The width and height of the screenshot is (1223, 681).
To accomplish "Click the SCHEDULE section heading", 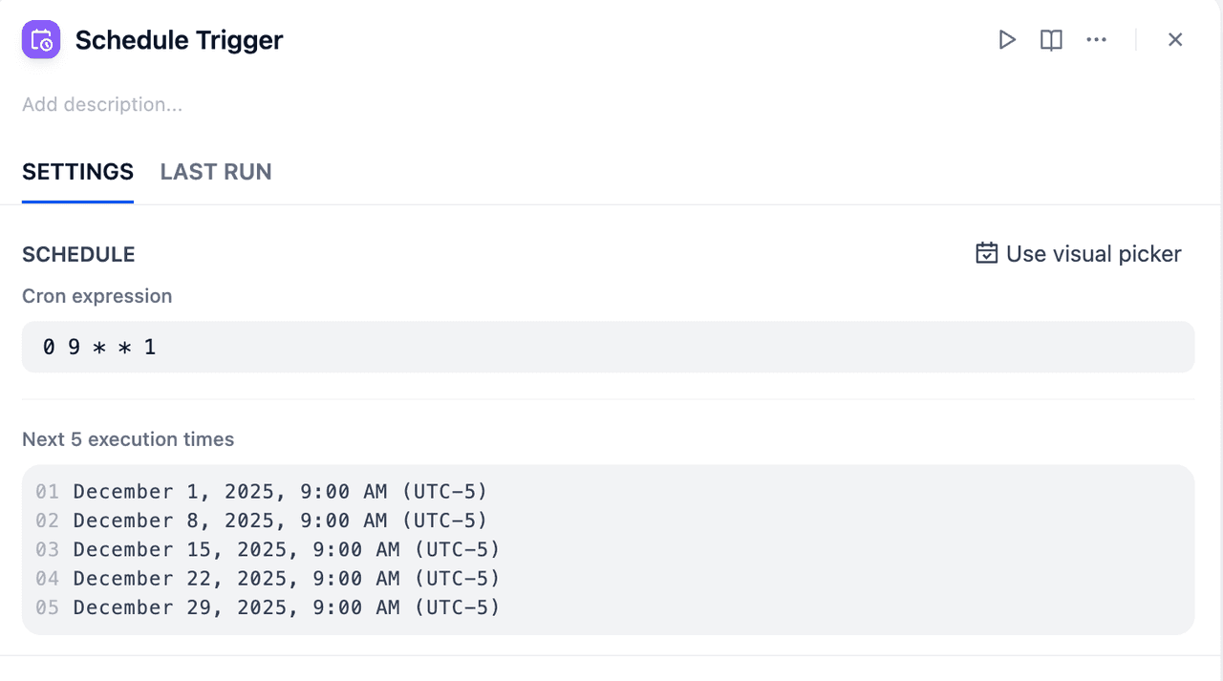I will pos(78,254).
